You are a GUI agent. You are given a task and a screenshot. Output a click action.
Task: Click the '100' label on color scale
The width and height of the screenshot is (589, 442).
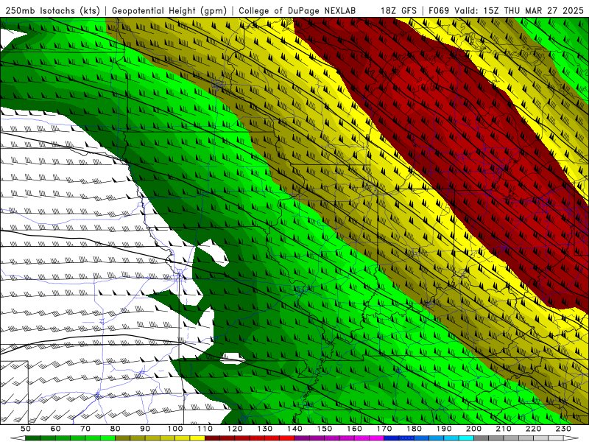tap(175, 429)
